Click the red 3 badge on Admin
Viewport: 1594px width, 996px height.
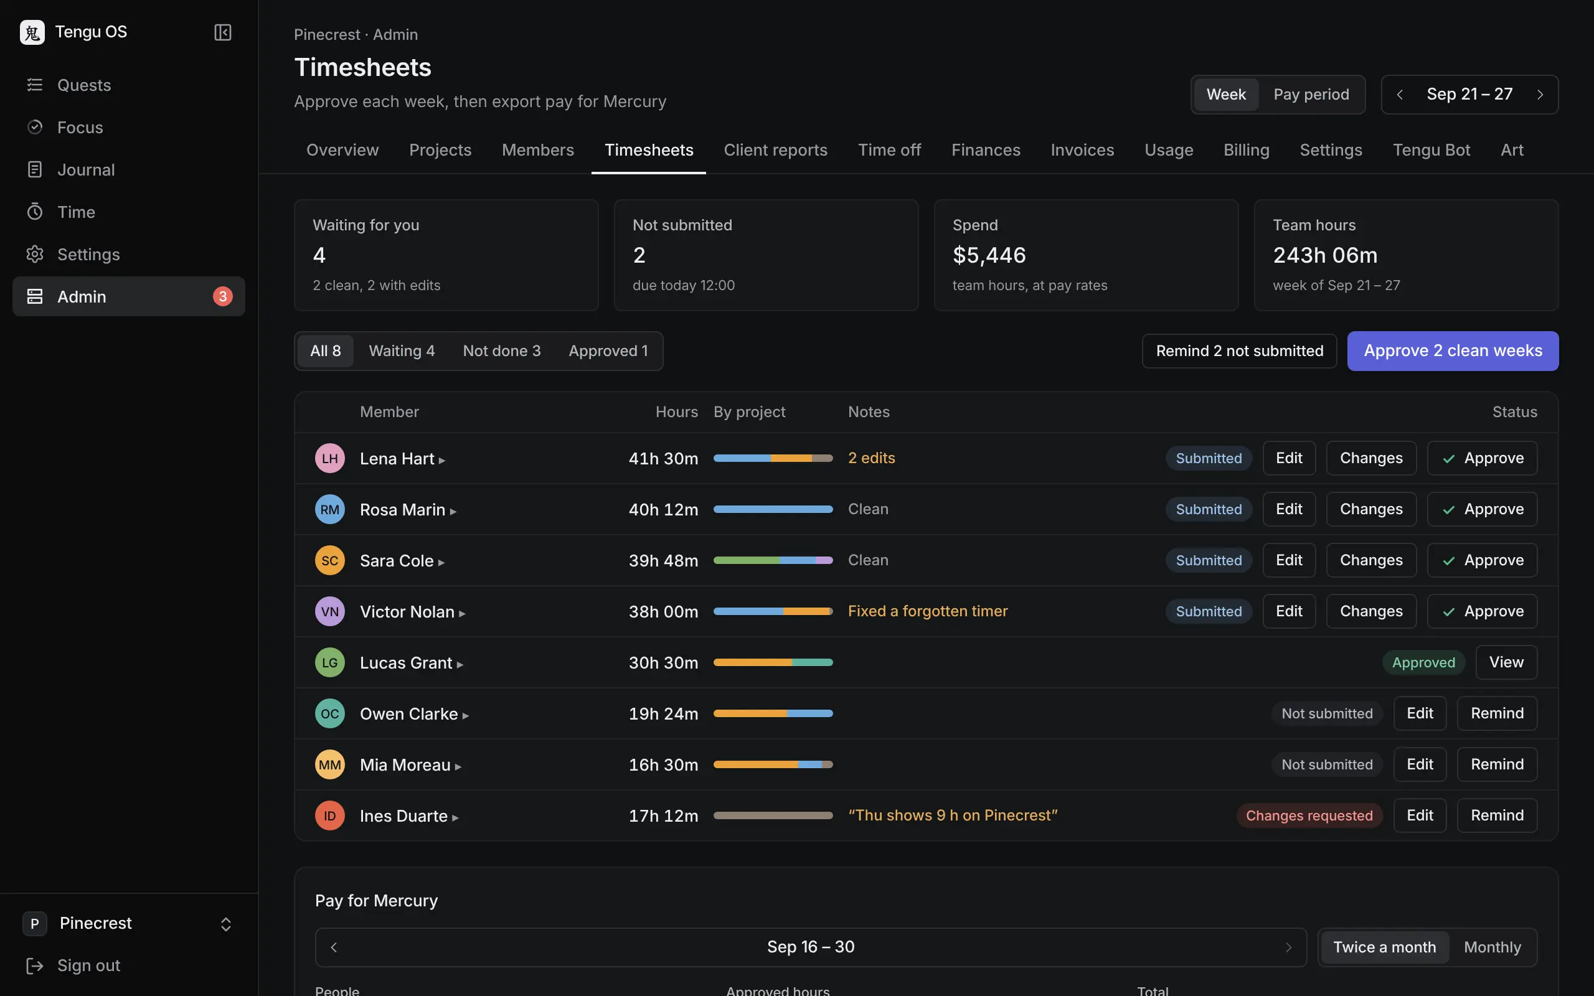click(223, 296)
